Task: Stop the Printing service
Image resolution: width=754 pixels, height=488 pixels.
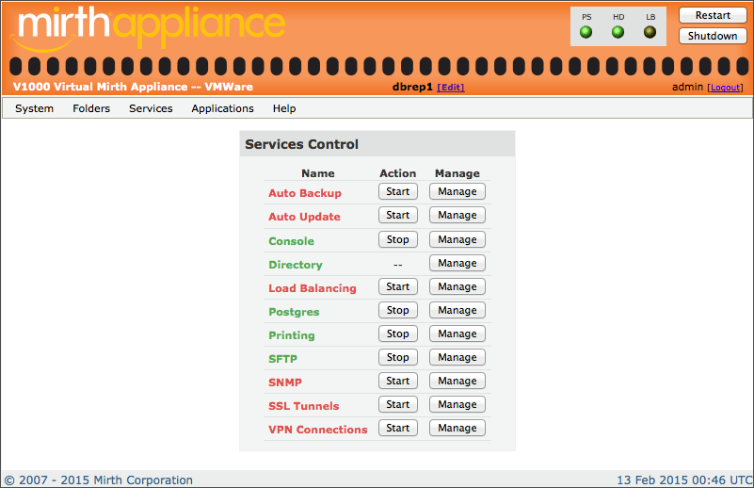Action: coord(397,334)
